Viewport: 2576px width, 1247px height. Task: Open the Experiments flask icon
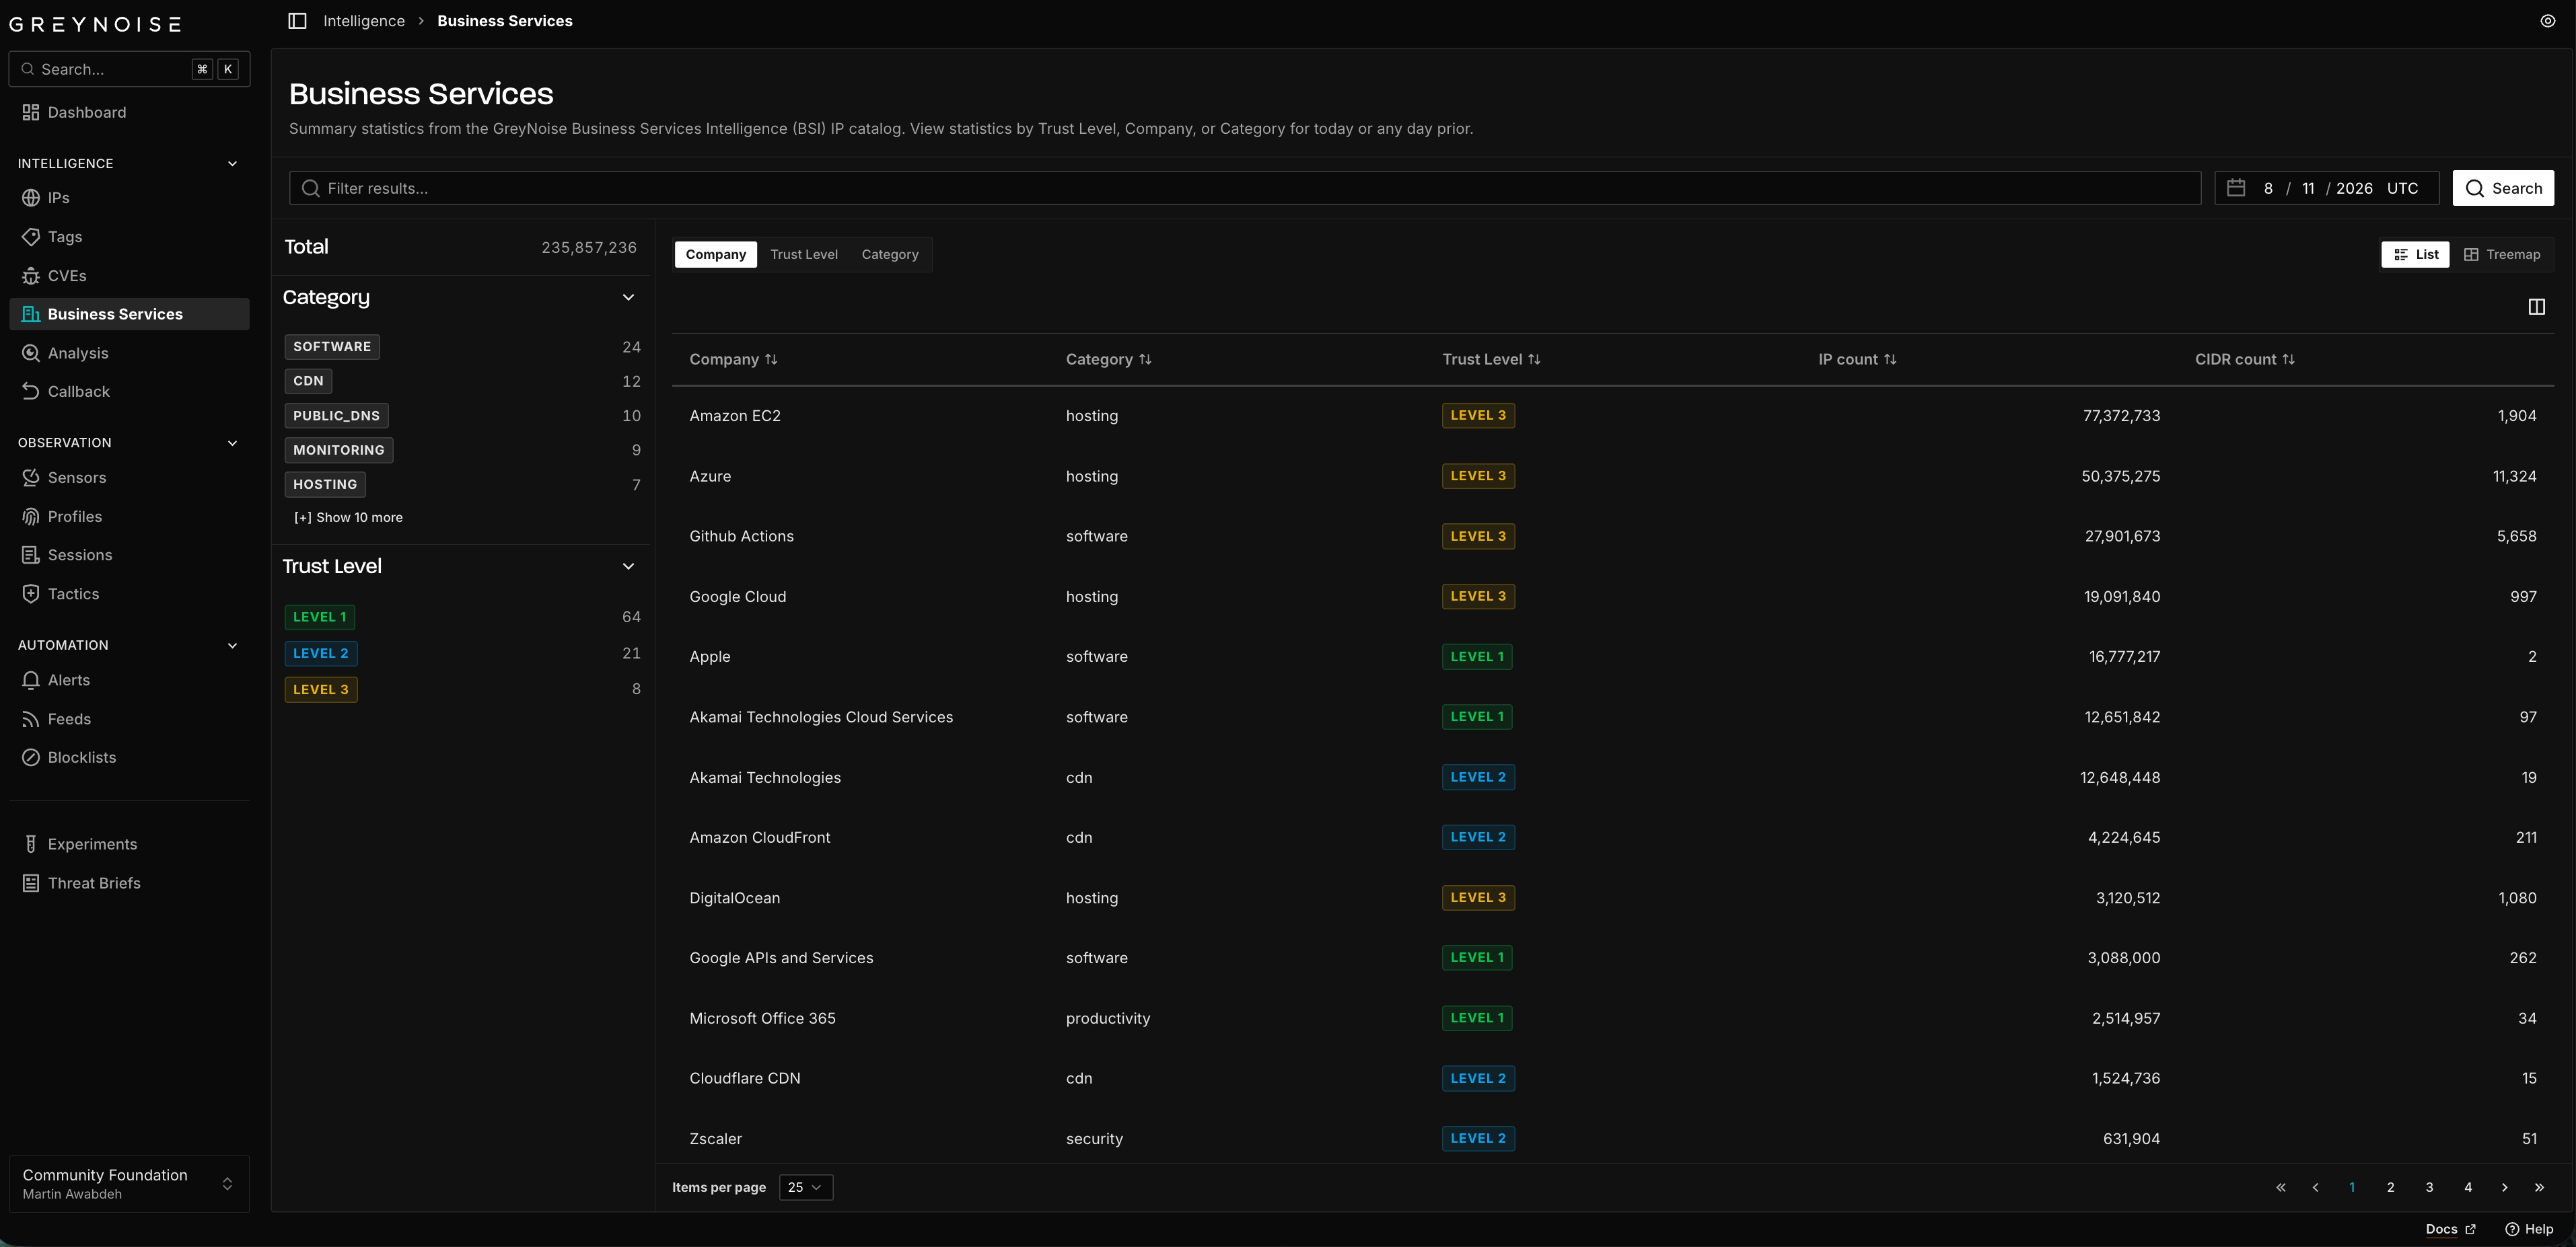point(31,844)
